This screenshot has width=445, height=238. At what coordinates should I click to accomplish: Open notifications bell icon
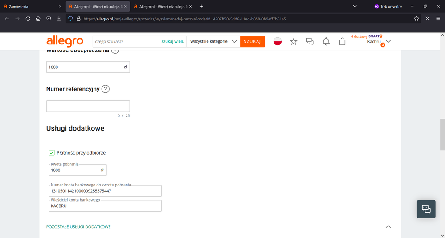pos(326,41)
